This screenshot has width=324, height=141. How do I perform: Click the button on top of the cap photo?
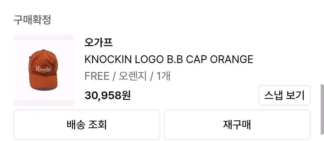click(43, 50)
